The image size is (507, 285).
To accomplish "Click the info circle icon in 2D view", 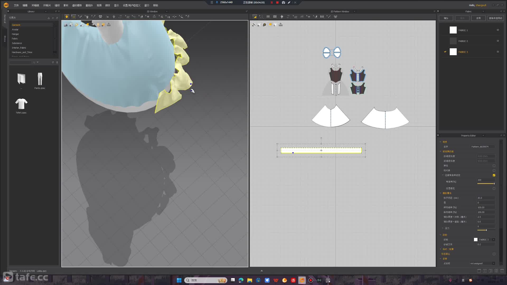I will click(264, 25).
